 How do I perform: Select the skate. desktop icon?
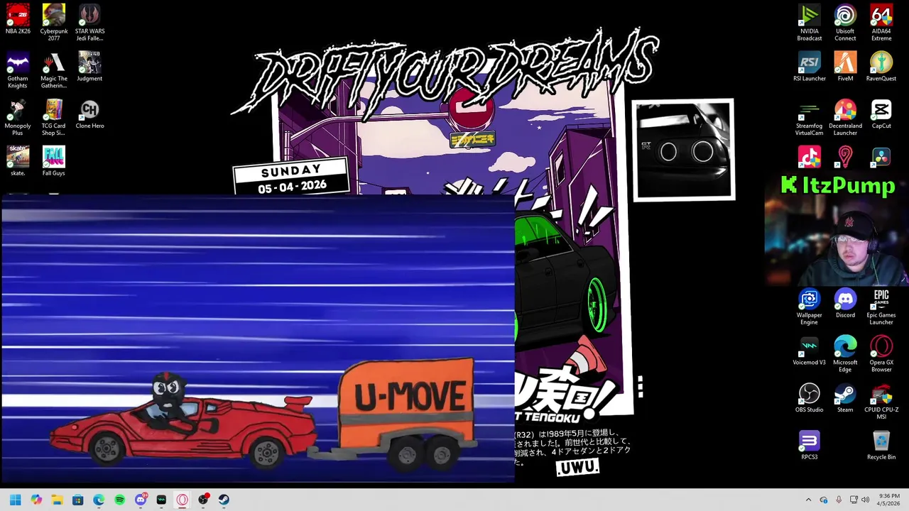[x=18, y=161]
